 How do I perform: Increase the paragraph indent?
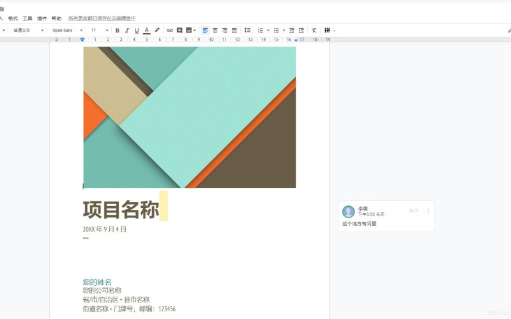pos(301,30)
